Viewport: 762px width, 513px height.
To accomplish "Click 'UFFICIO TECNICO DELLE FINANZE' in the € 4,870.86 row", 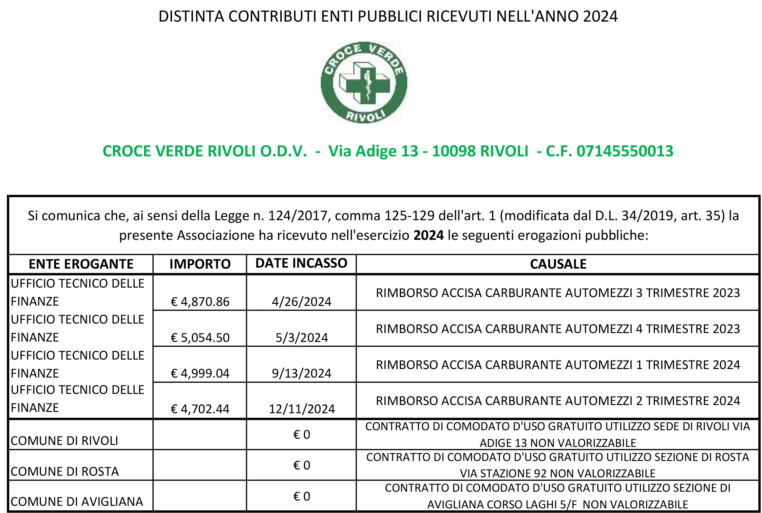I will [77, 292].
